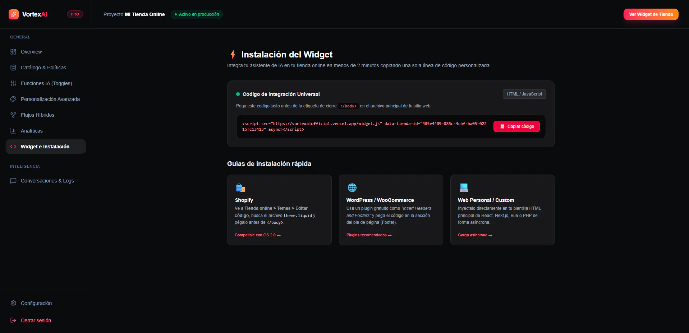
Task: Click the GENERAL section label
Action: pos(20,37)
